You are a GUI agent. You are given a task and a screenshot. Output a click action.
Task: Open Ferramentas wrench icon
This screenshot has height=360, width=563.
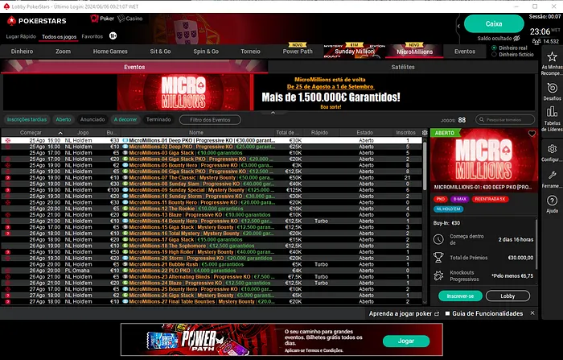(x=552, y=175)
